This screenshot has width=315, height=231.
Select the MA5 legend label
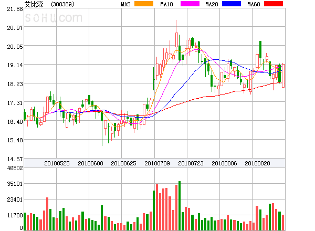coord(125,4)
